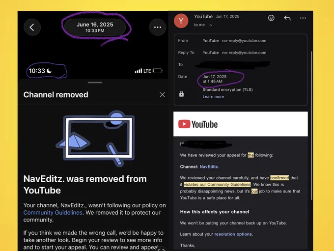Image resolution: width=334 pixels, height=251 pixels.
Task: Tap the Y sender avatar
Action: coord(181,21)
